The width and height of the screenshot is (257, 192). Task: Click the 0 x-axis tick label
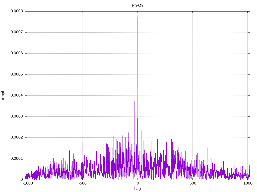click(x=138, y=183)
